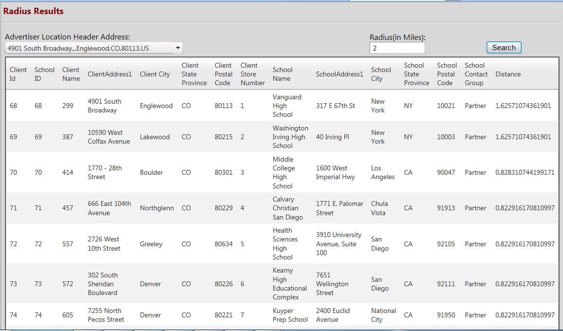Select the Los Angeles school city cell
The height and width of the screenshot is (331, 563).
click(383, 172)
